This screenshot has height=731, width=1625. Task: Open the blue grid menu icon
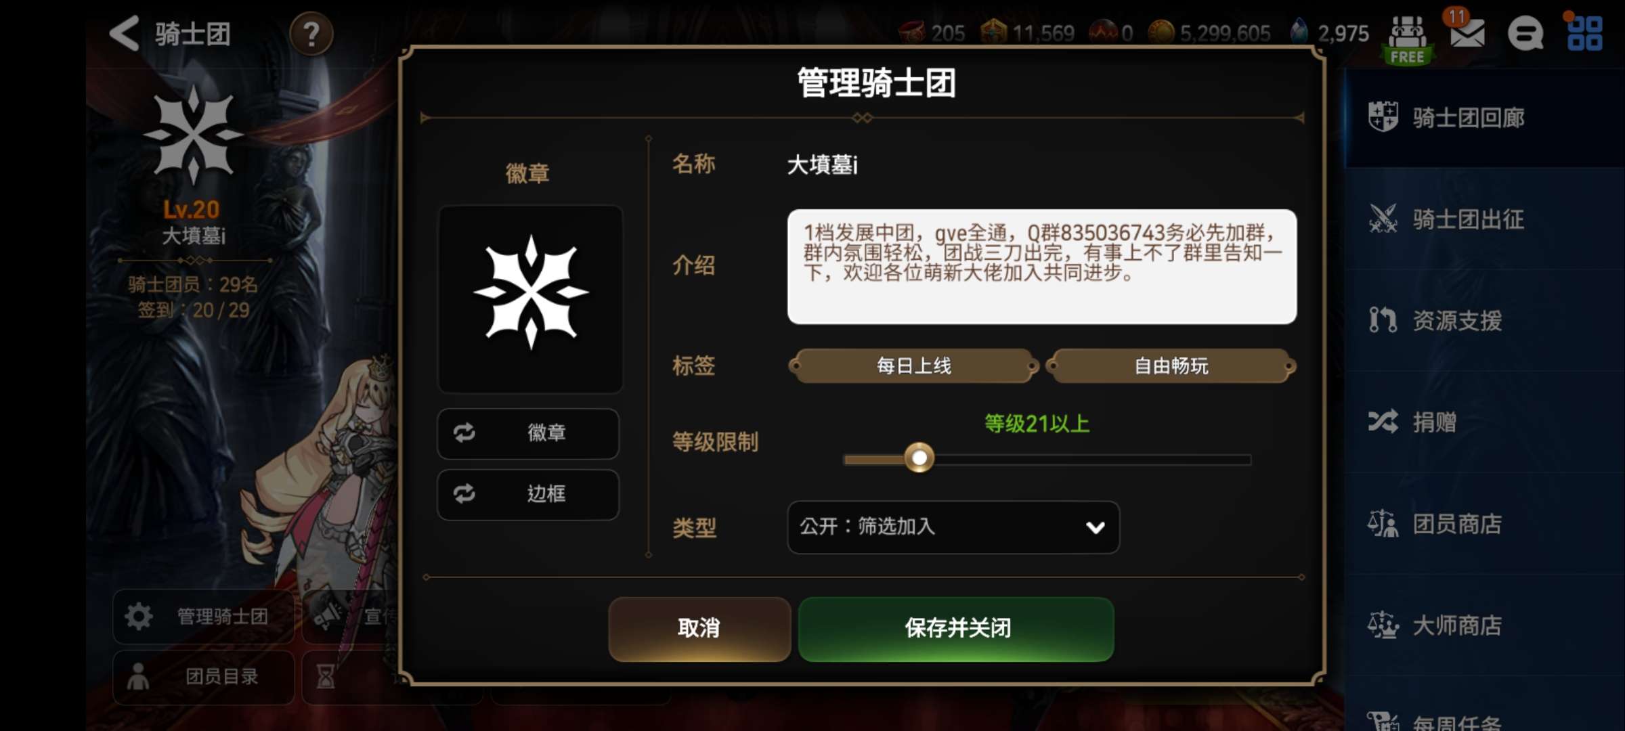pos(1585,33)
